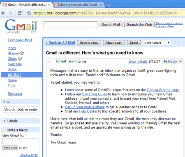
Task: Open the More Actions dropdown
Action: point(157,42)
